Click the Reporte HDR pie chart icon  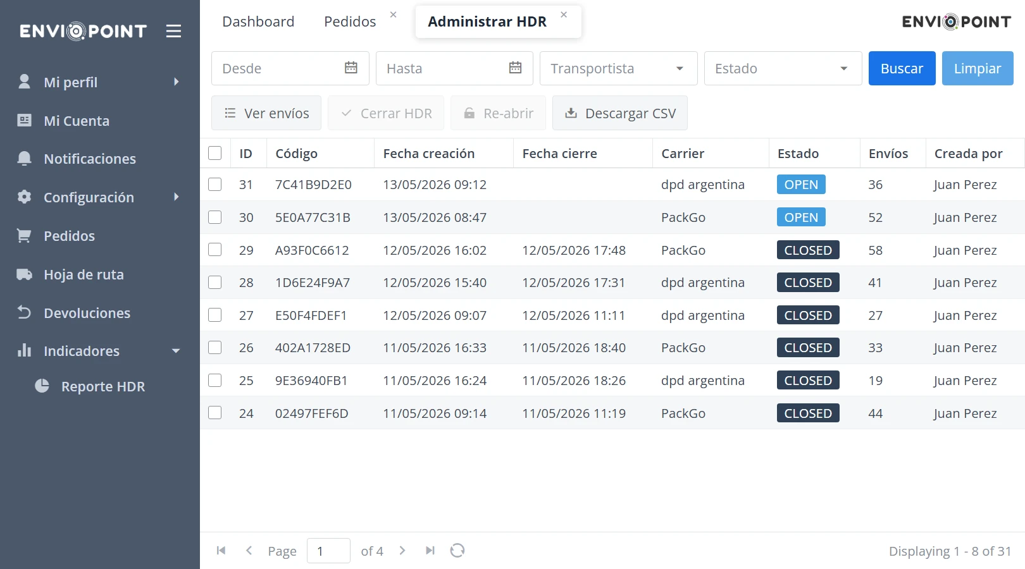click(x=42, y=386)
